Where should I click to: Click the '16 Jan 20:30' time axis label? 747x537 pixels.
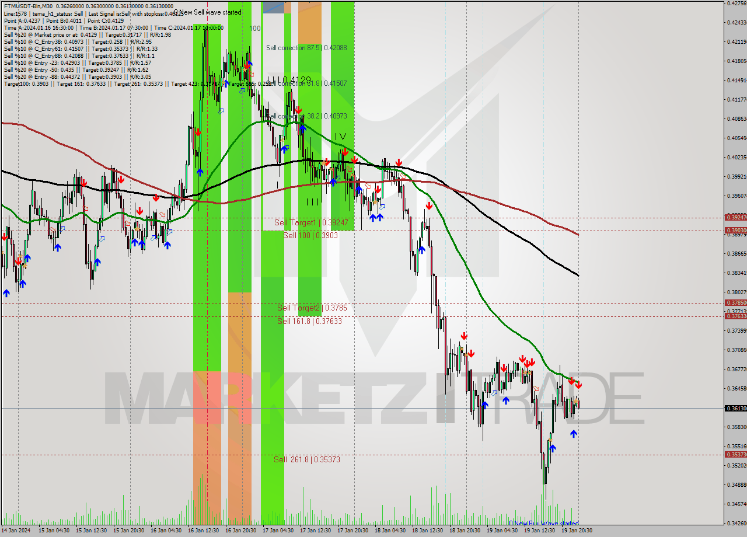coord(242,531)
